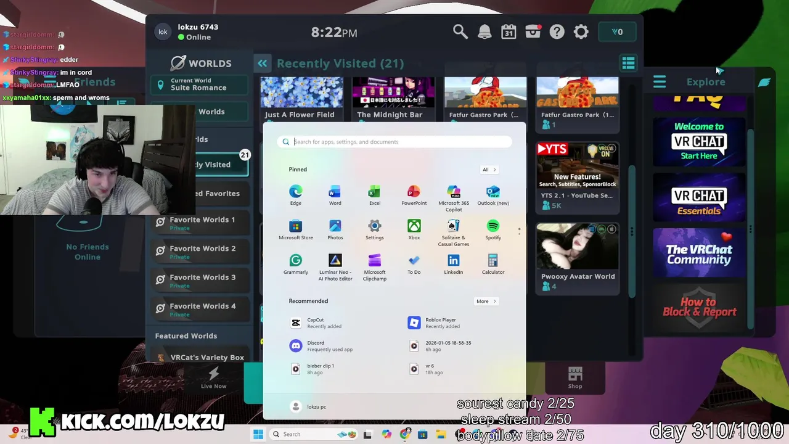
Task: Open the VRChat marketplace gift icon
Action: pyautogui.click(x=533, y=32)
